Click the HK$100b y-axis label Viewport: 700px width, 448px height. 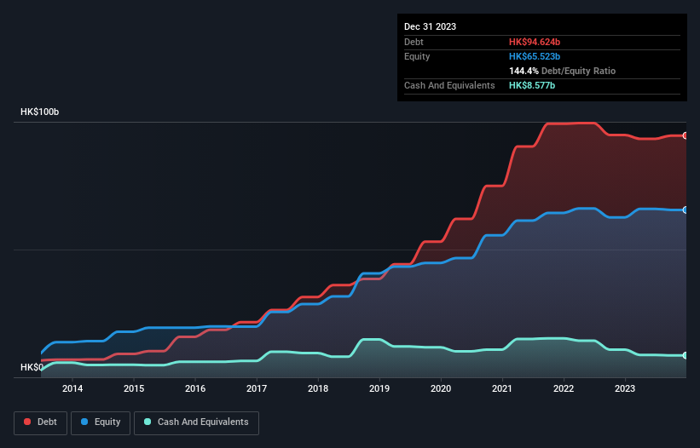40,112
